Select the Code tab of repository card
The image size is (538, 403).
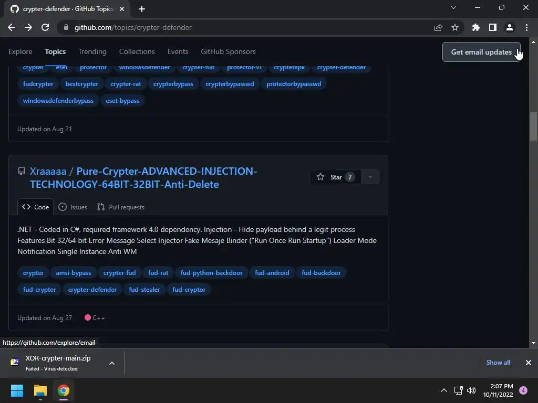coord(35,207)
